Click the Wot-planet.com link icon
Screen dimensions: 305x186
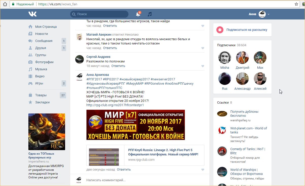click(x=222, y=130)
